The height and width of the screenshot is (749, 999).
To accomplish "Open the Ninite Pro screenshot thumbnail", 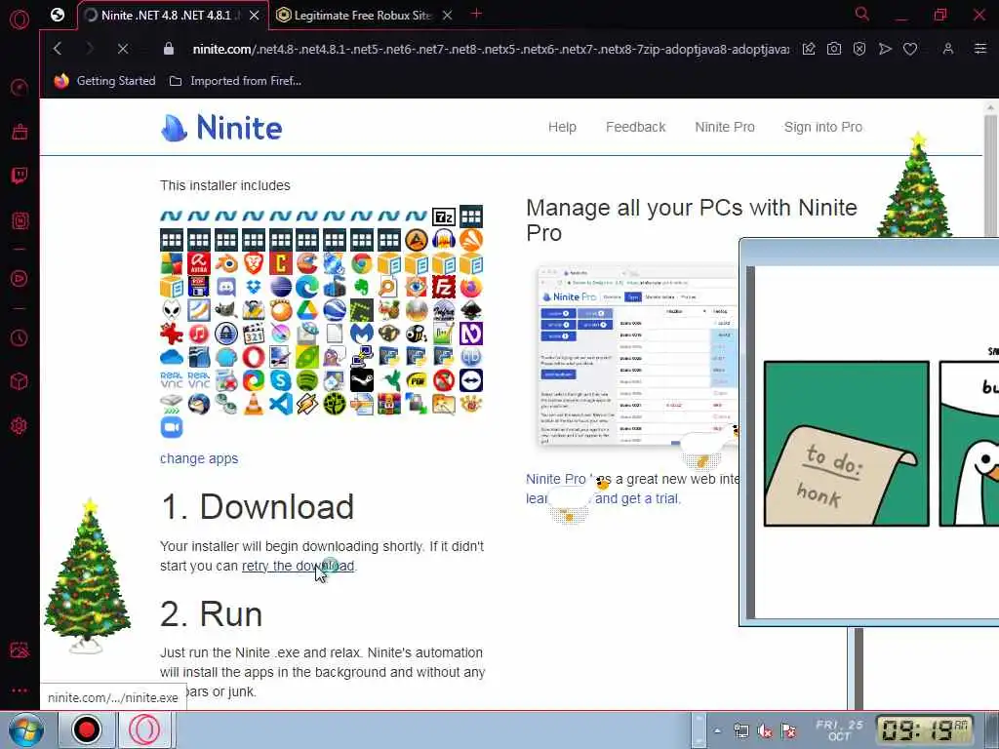I will 637,357.
